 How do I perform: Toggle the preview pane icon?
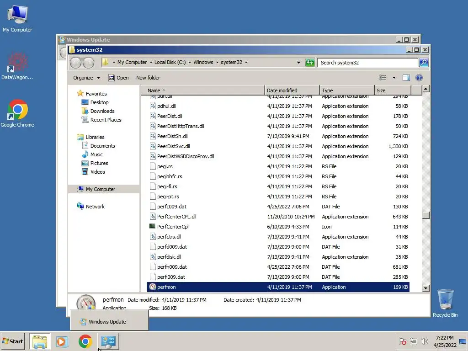(406, 78)
